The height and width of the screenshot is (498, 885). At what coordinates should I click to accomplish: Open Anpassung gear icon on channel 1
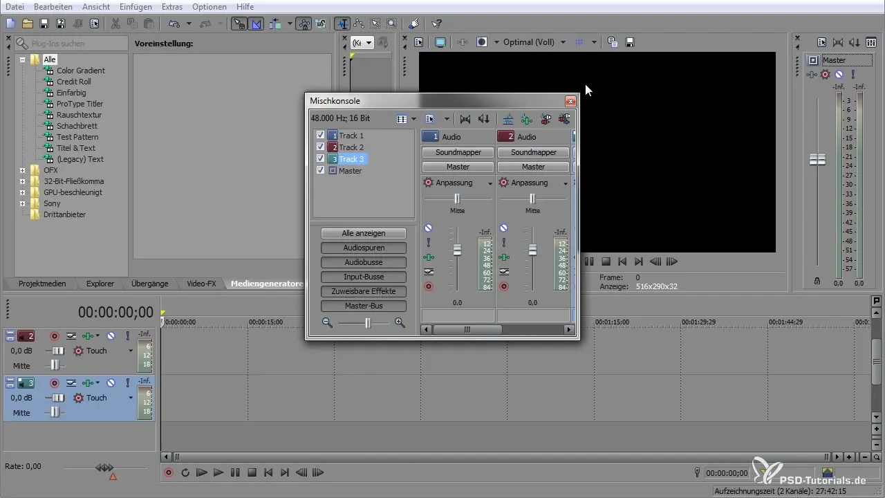428,183
